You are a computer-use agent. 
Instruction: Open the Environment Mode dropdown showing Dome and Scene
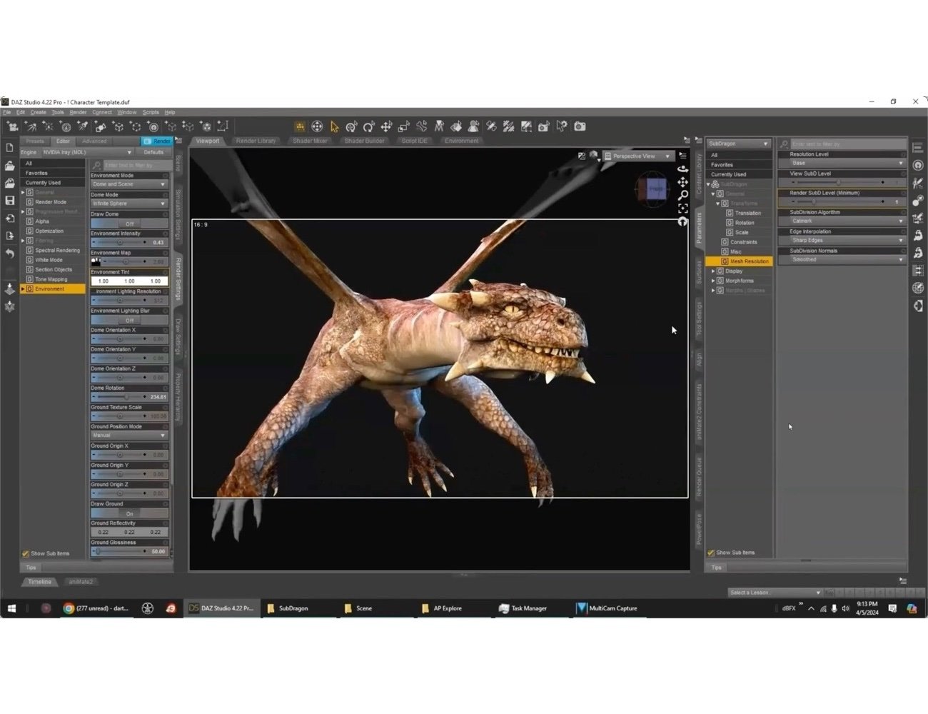(x=129, y=183)
